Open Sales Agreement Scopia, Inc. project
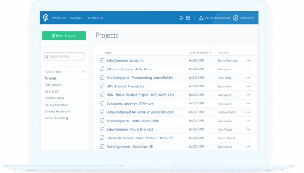304x173 pixels. point(125,61)
